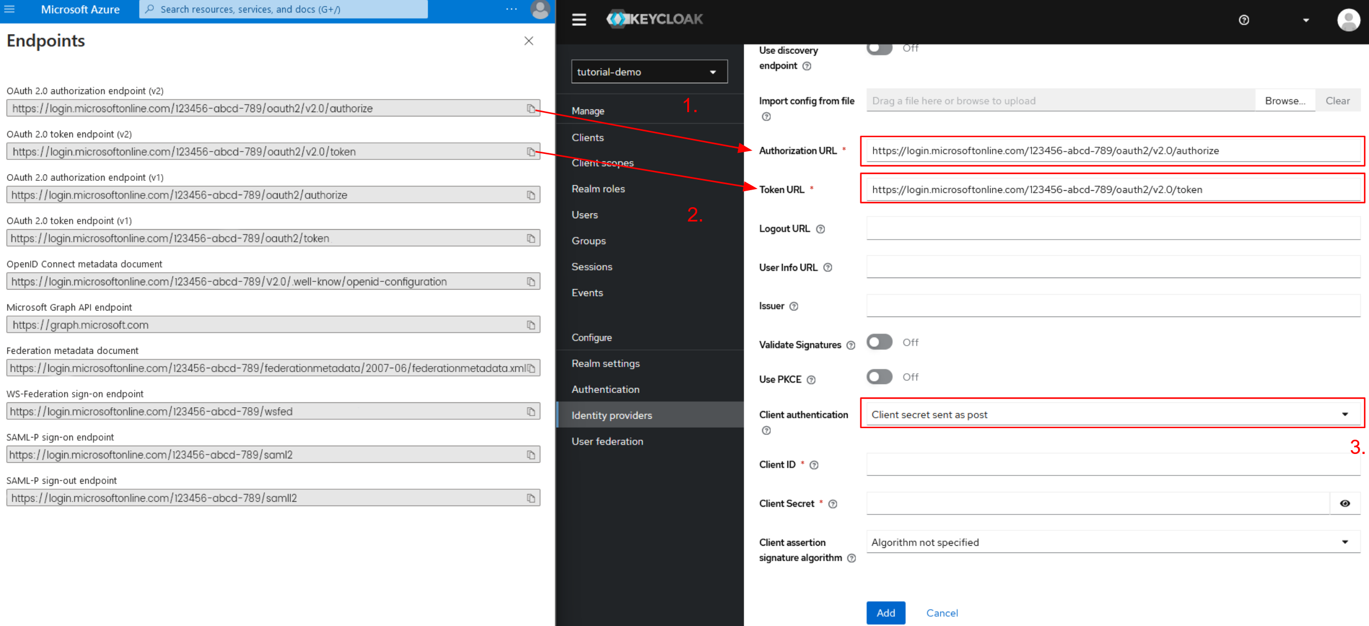
Task: Open Keycloak help question mark icon
Action: [1244, 20]
